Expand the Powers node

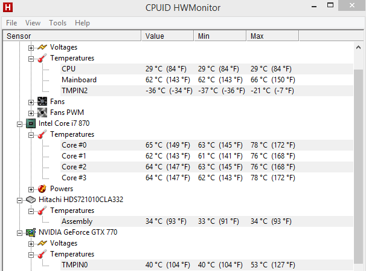point(31,189)
